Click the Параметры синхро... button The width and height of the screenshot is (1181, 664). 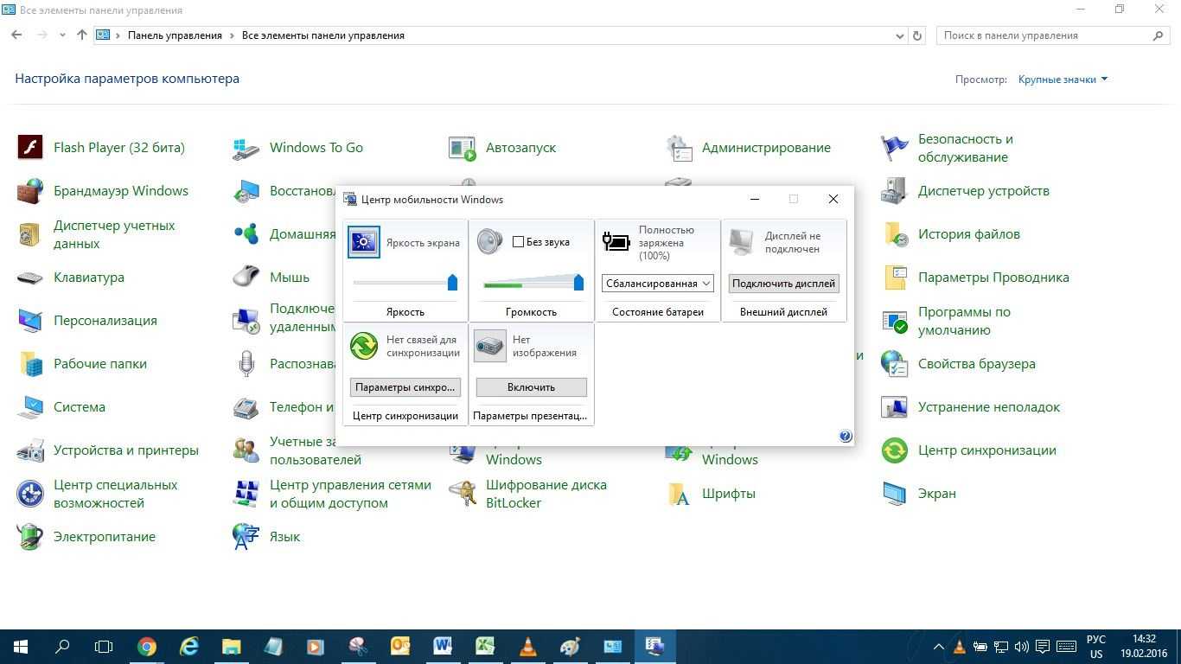[405, 387]
